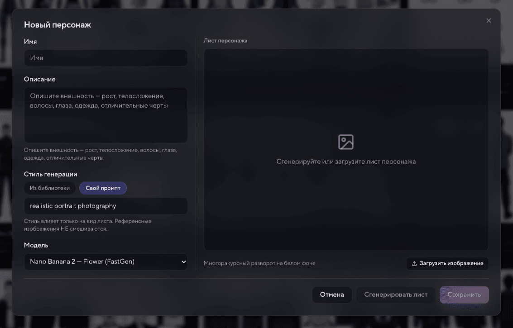Click the Стиль генерации heading
Image resolution: width=513 pixels, height=328 pixels.
tap(50, 174)
